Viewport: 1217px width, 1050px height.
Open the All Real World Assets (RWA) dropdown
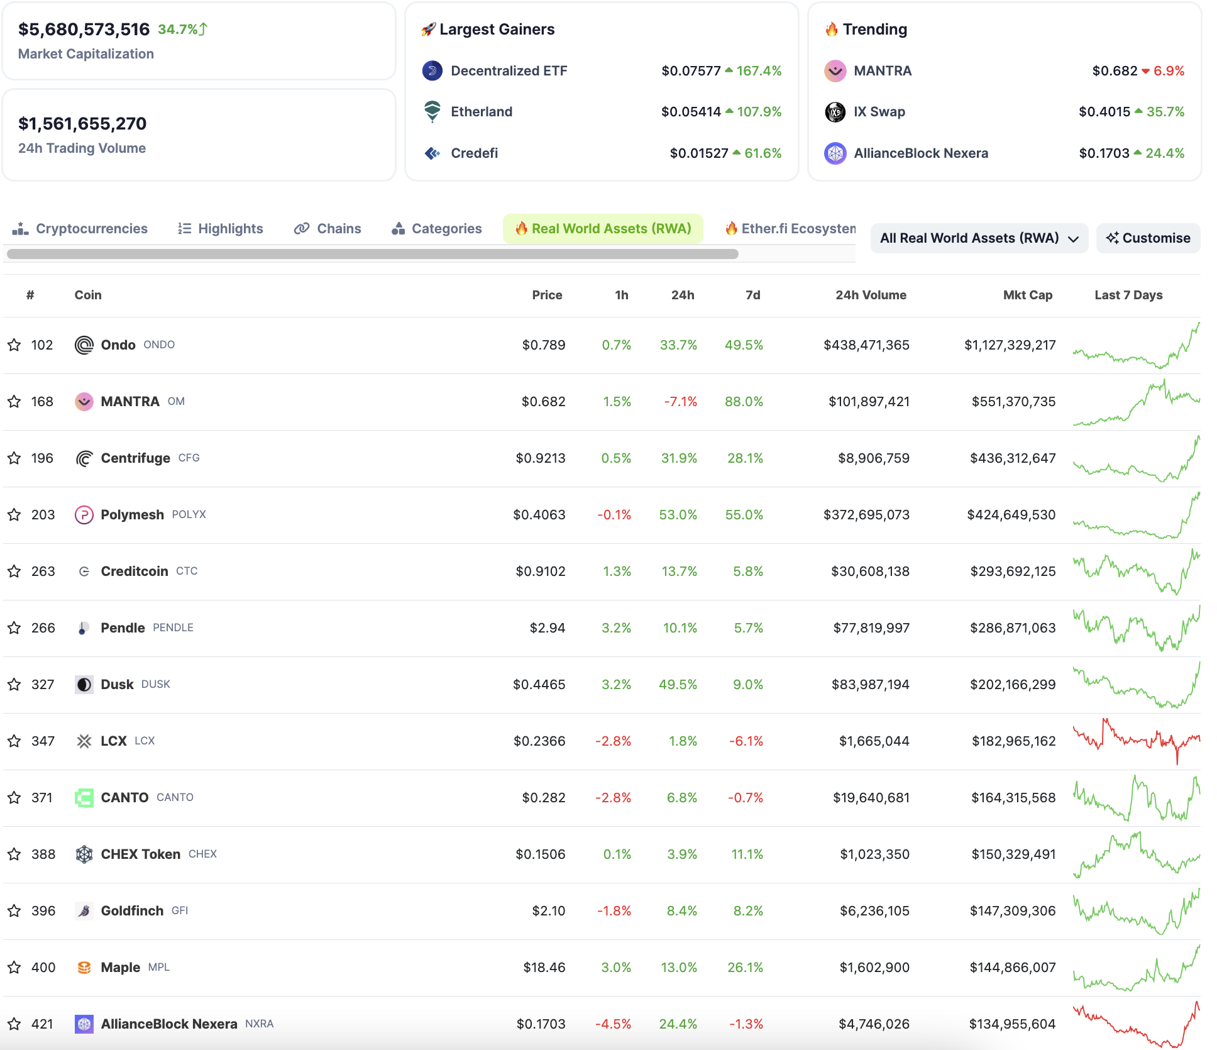point(979,238)
